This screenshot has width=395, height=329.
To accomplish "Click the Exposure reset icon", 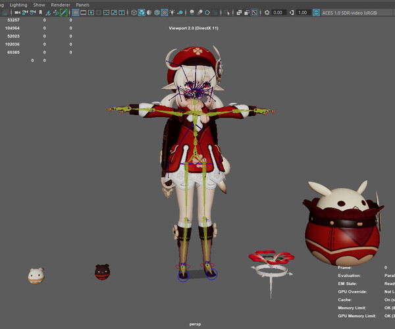I will click(x=267, y=13).
